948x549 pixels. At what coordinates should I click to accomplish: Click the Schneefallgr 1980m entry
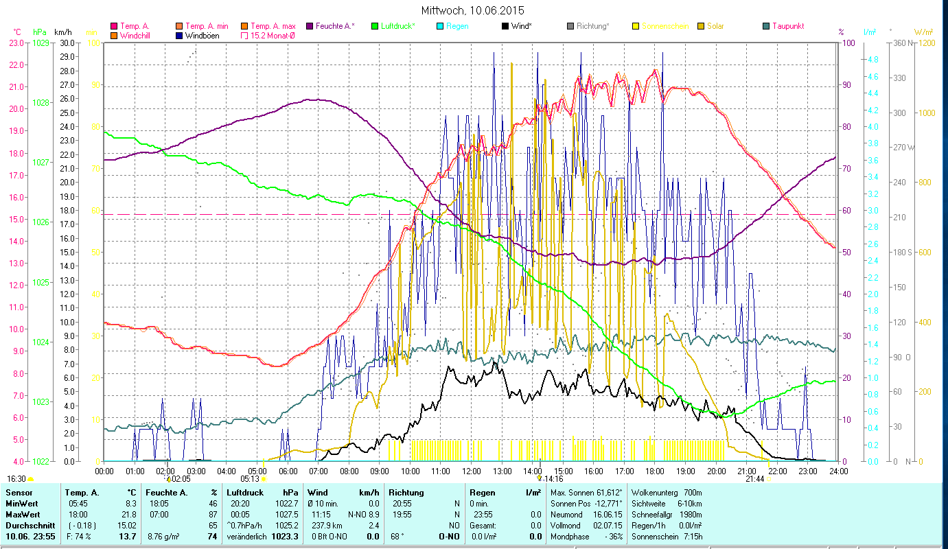(666, 514)
